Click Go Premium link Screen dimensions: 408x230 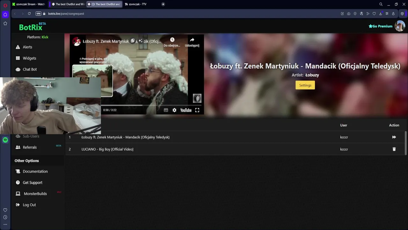point(381,26)
